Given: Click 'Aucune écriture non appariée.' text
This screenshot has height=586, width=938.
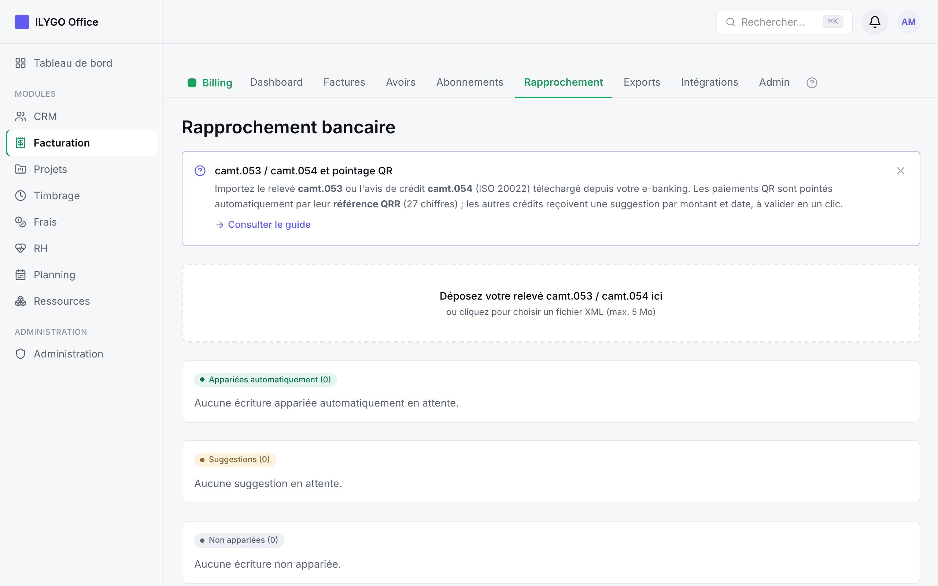Looking at the screenshot, I should pyautogui.click(x=267, y=564).
